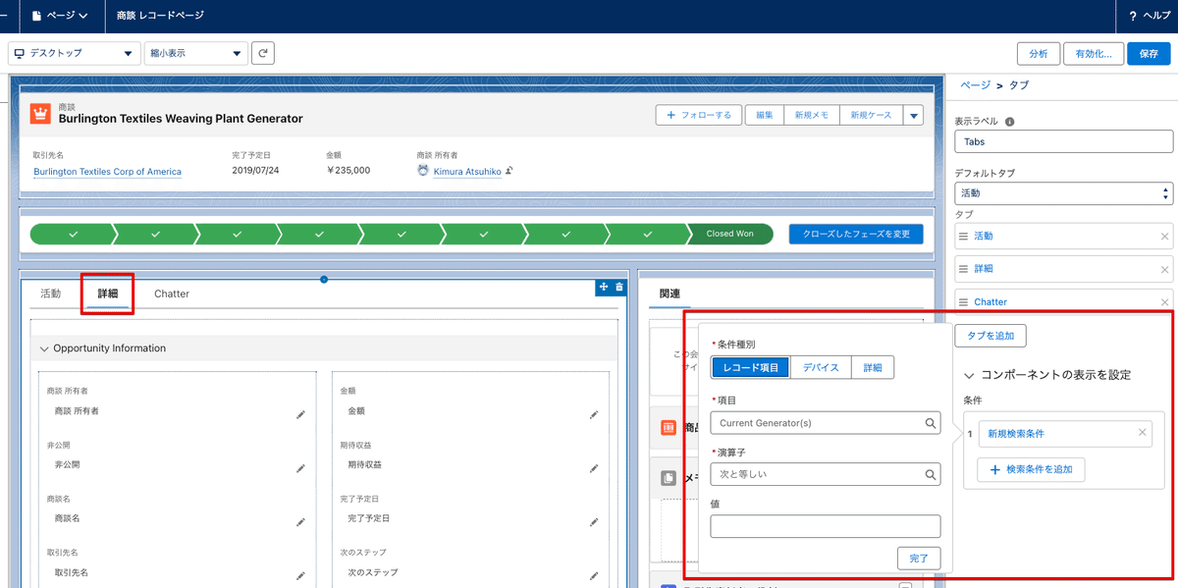Switch to Chatter tab on the canvas
Screen dimensions: 1178x588
pyautogui.click(x=172, y=294)
